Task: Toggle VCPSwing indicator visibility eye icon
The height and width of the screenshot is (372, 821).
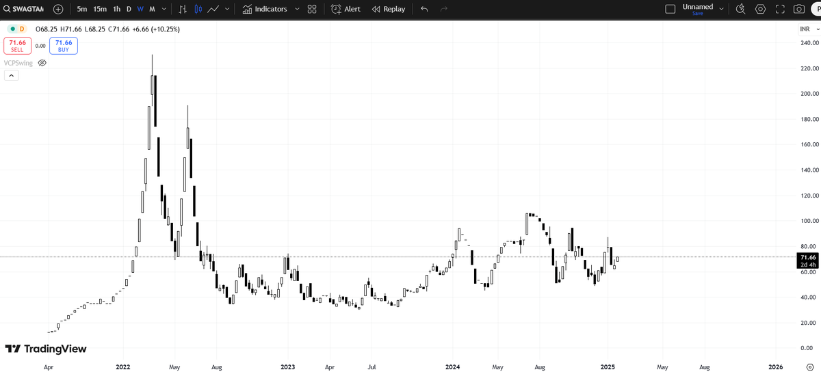Action: [x=42, y=62]
